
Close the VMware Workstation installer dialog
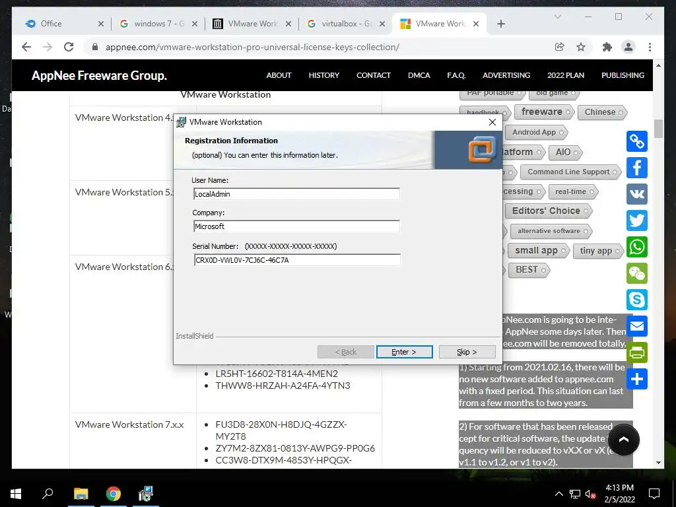click(492, 122)
